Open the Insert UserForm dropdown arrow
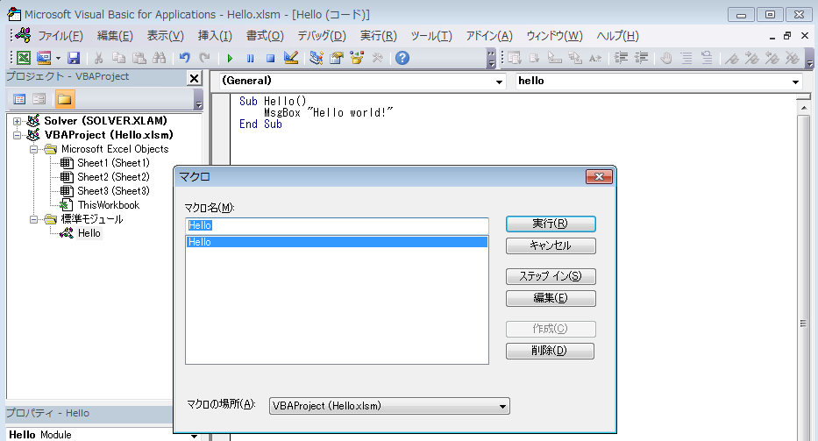 point(58,59)
